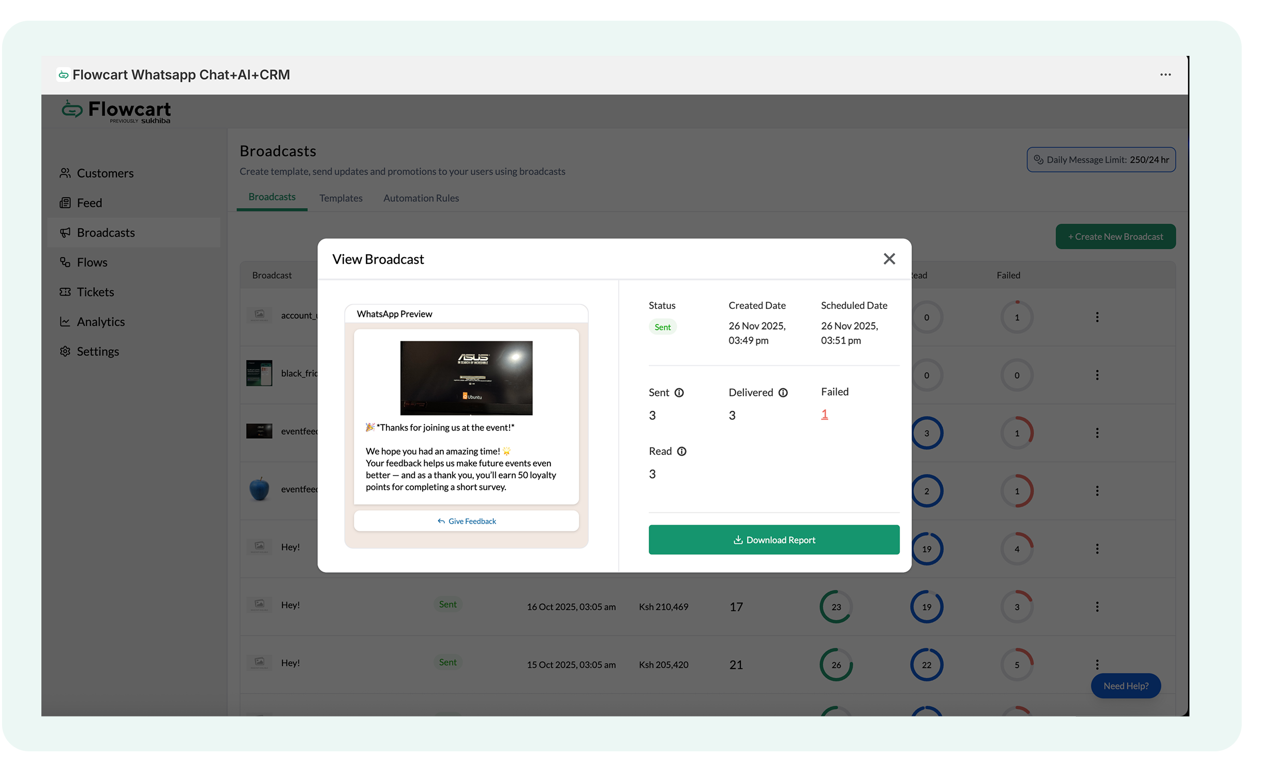Click the Read info icon
Screen dimensions: 1281x772
pos(681,452)
